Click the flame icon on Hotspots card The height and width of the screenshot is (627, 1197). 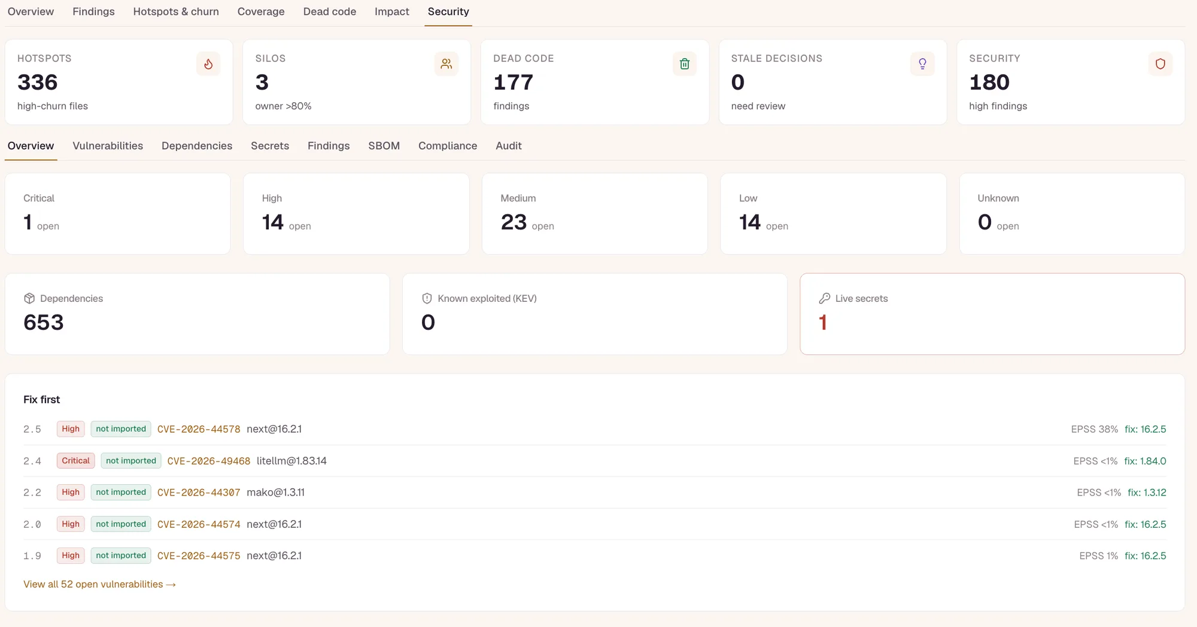pos(208,64)
